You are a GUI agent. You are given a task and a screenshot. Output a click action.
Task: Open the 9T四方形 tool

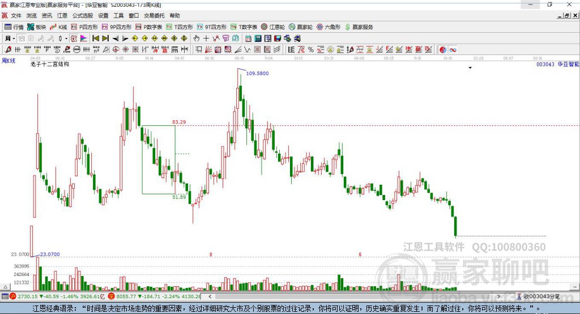click(212, 27)
